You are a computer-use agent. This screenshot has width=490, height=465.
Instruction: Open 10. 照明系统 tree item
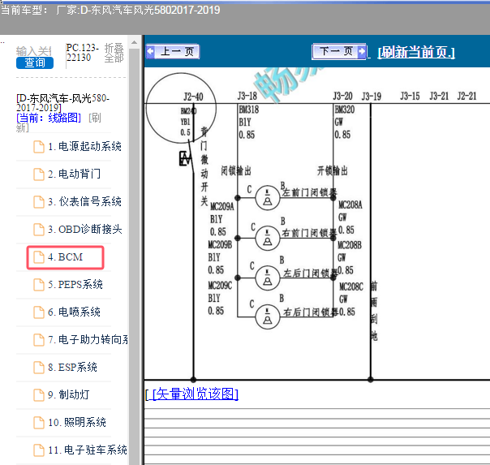click(x=77, y=423)
